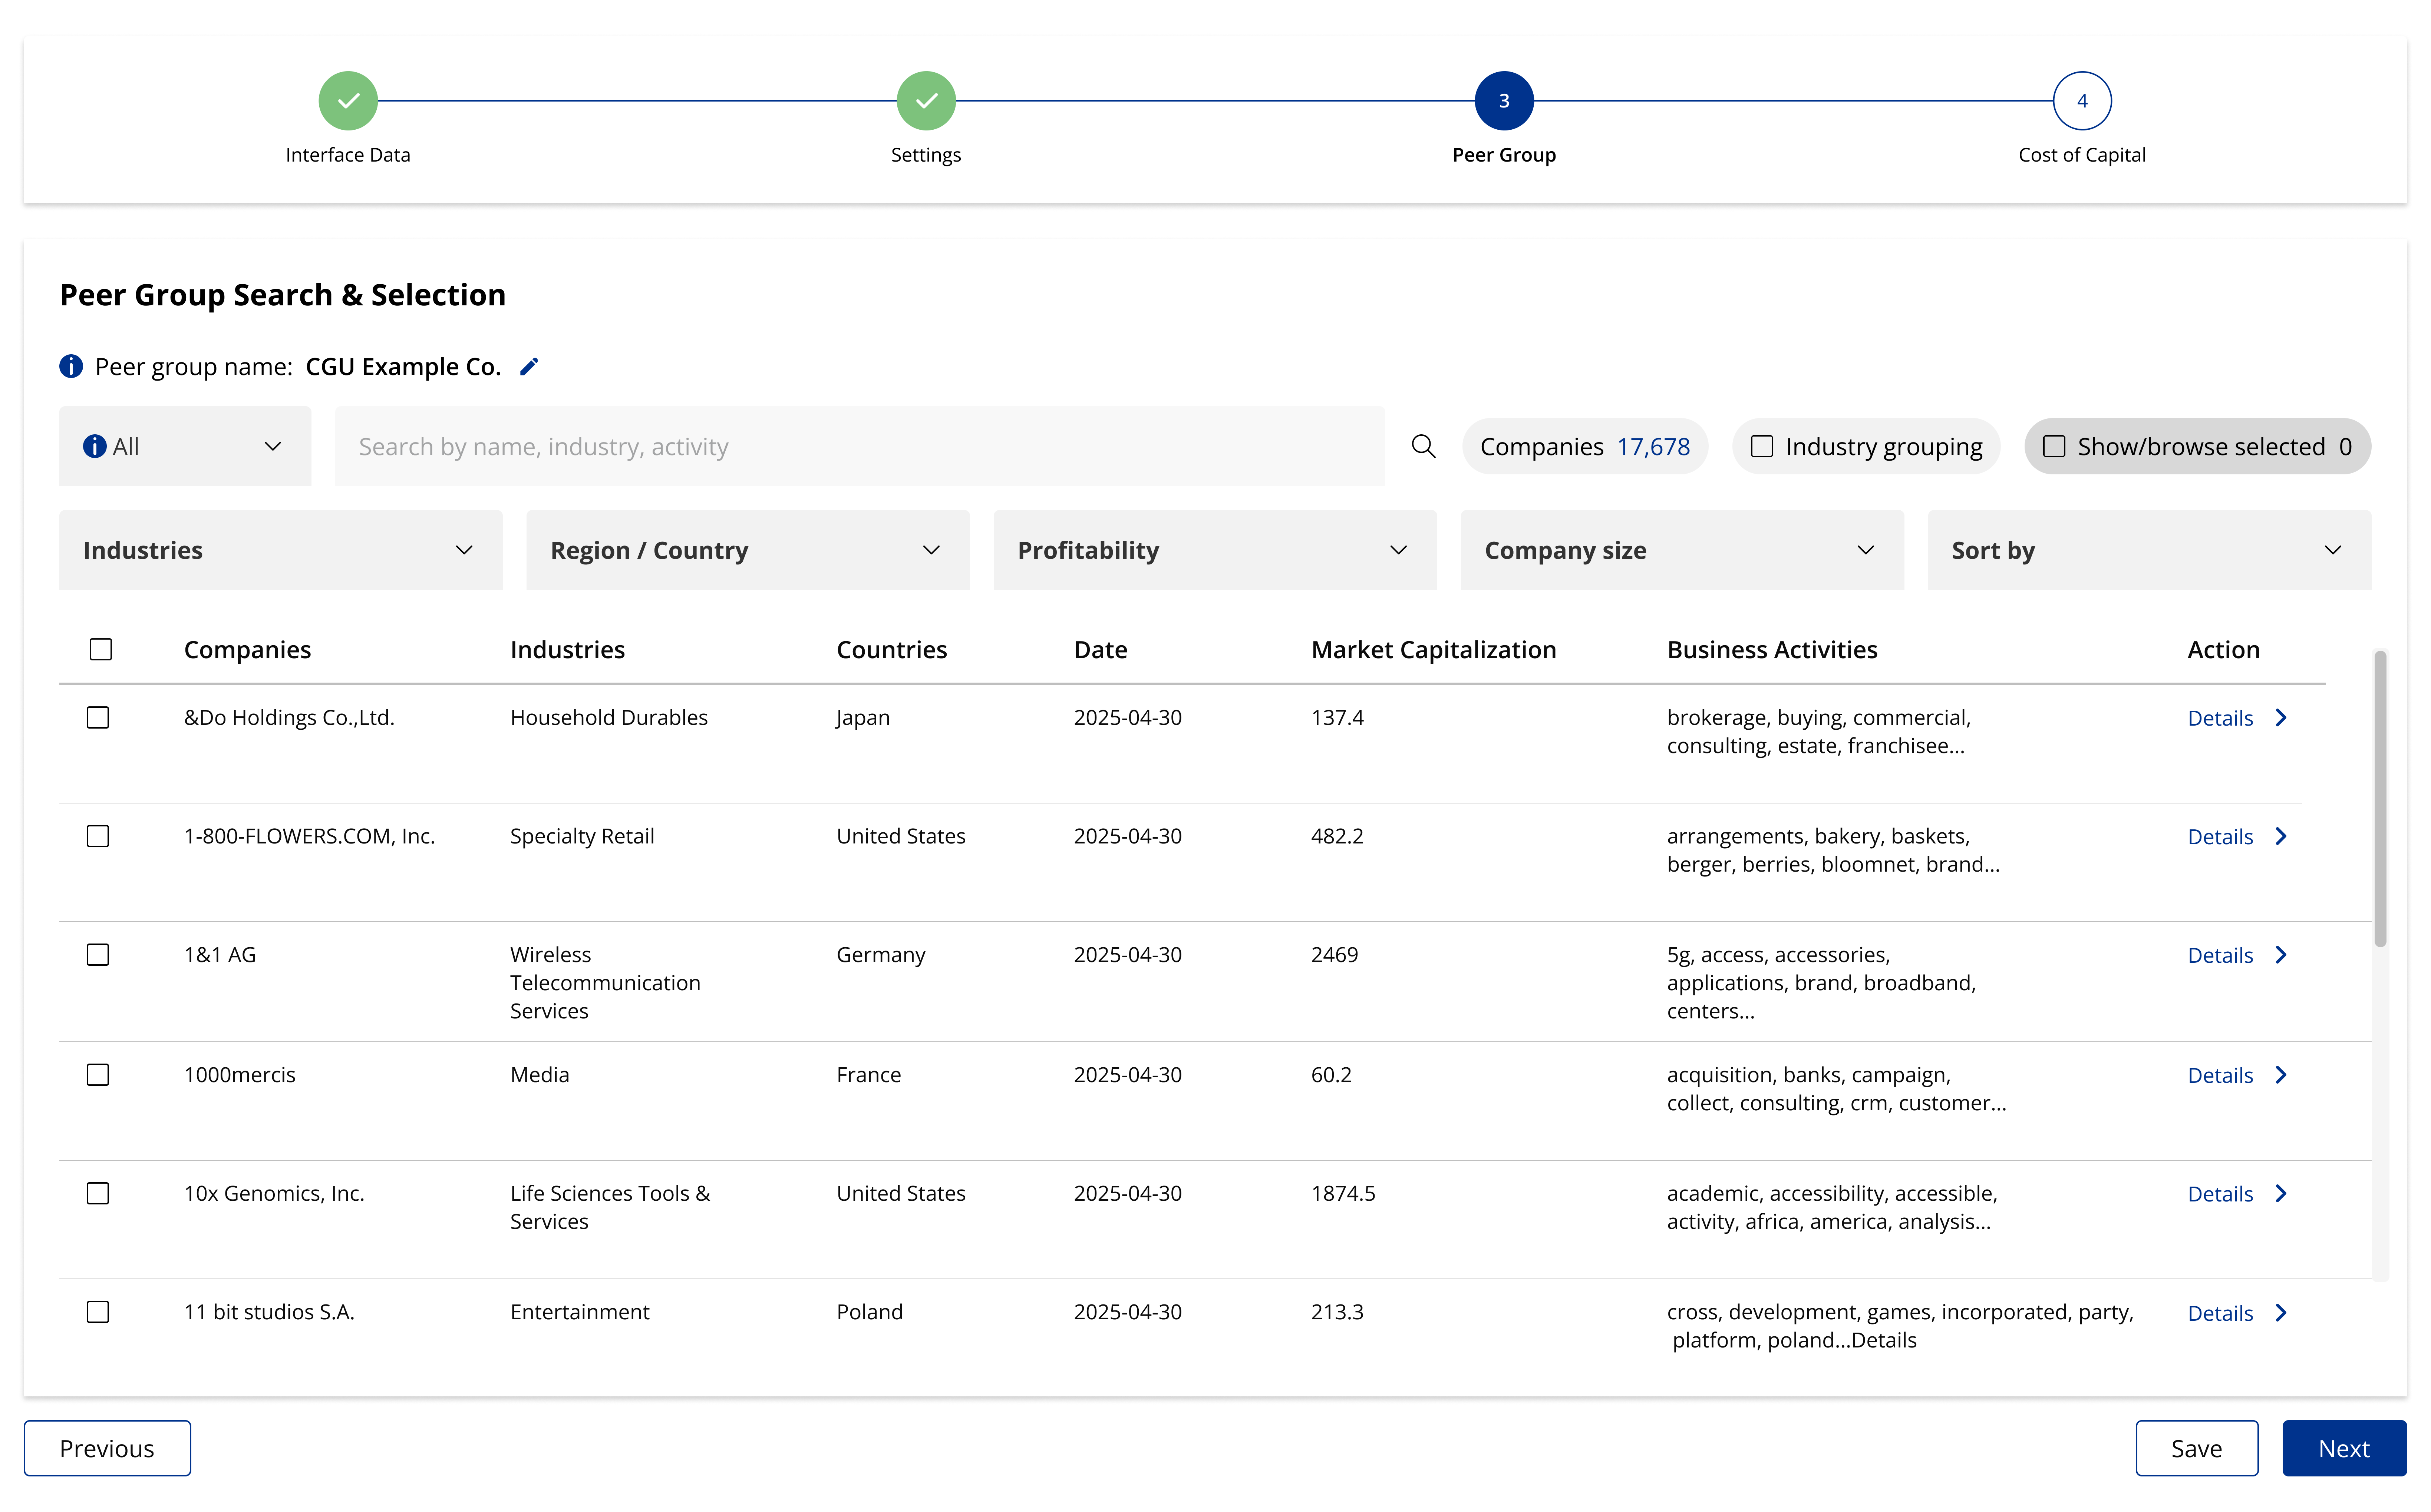Screen dimensions: 2431x1512
Task: Click the Date column header
Action: pos(1101,650)
